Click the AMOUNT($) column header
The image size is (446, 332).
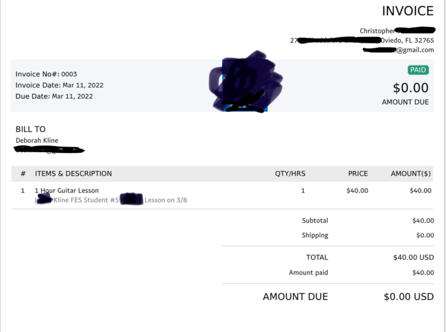411,173
